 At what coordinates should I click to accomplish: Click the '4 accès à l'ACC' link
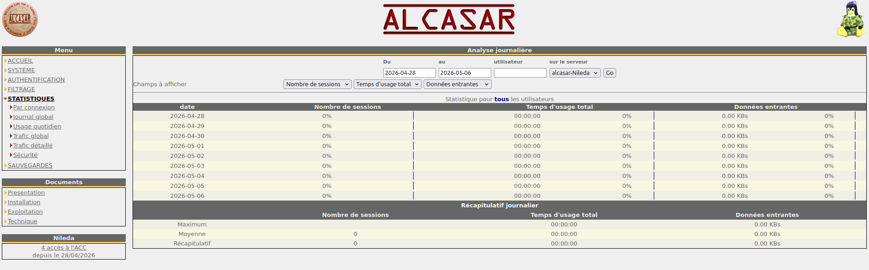click(64, 248)
